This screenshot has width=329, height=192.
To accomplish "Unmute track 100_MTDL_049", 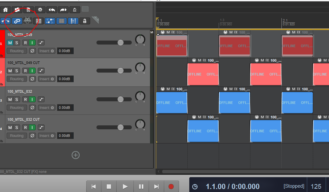I will pos(10,43).
